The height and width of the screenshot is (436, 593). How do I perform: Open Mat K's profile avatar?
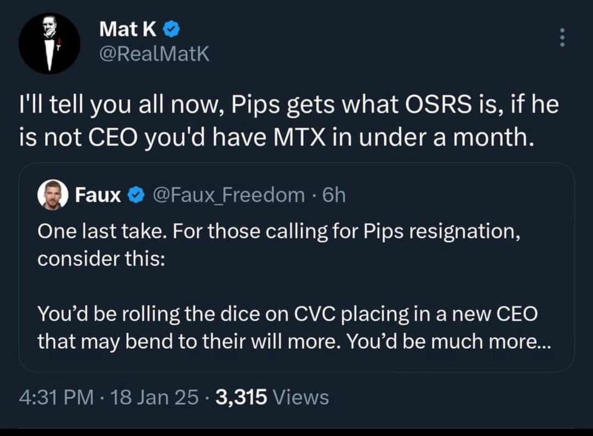point(49,43)
